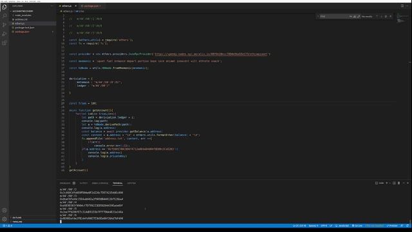Viewport: 412px width, 232px height.
Task: Open the Run and Debug view
Action: coord(5,34)
